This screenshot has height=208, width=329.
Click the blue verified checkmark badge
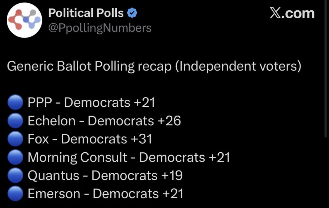coord(131,13)
